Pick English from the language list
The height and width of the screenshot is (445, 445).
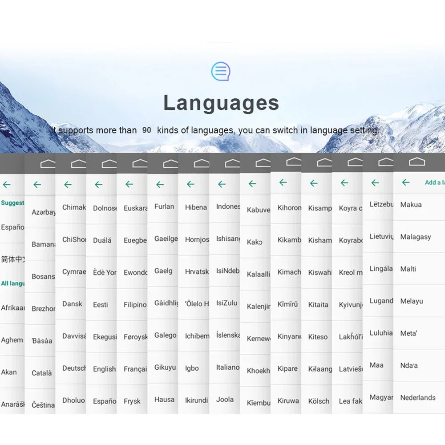pos(105,369)
